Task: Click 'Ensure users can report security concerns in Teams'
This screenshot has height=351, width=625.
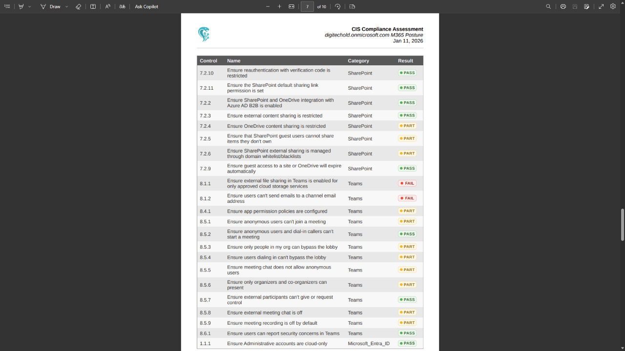Action: tap(283, 333)
